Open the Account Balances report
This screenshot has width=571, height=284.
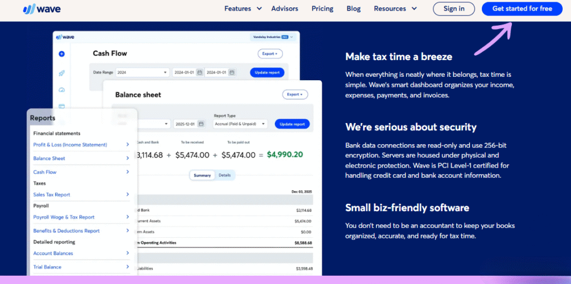point(53,253)
